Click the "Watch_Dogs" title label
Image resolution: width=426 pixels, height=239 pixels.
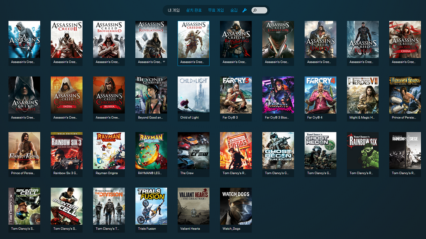click(x=231, y=229)
